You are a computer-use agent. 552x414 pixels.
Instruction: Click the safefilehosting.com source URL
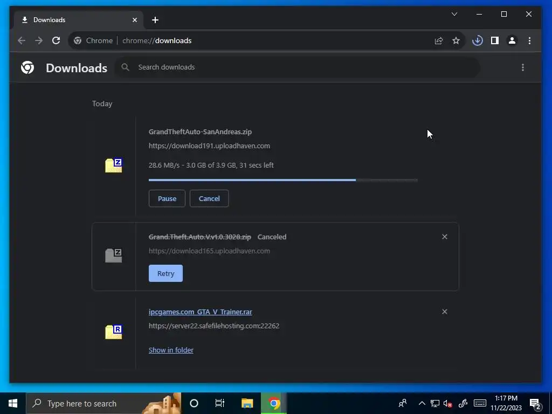(x=213, y=326)
